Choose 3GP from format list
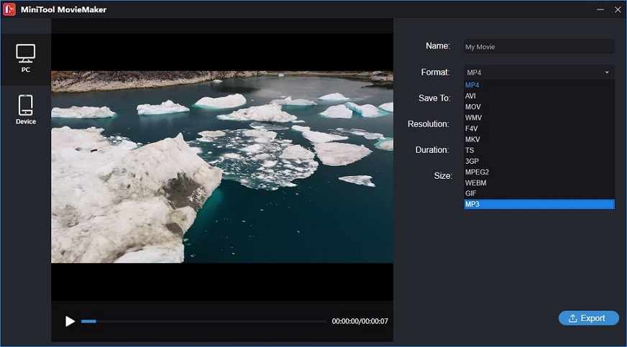 (539, 161)
